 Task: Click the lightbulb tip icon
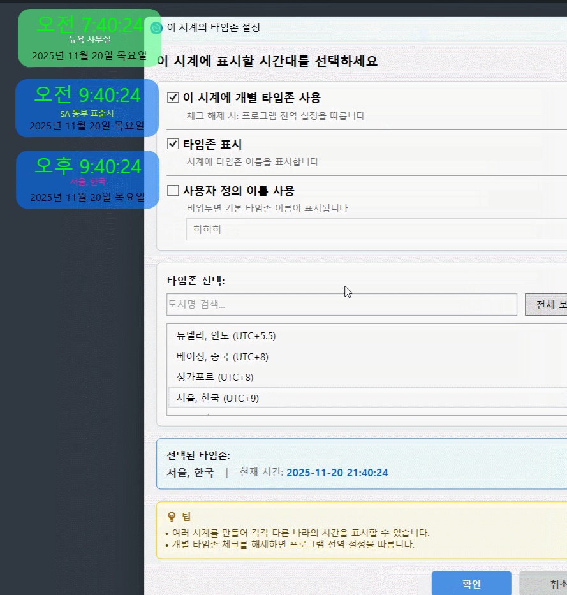point(172,517)
